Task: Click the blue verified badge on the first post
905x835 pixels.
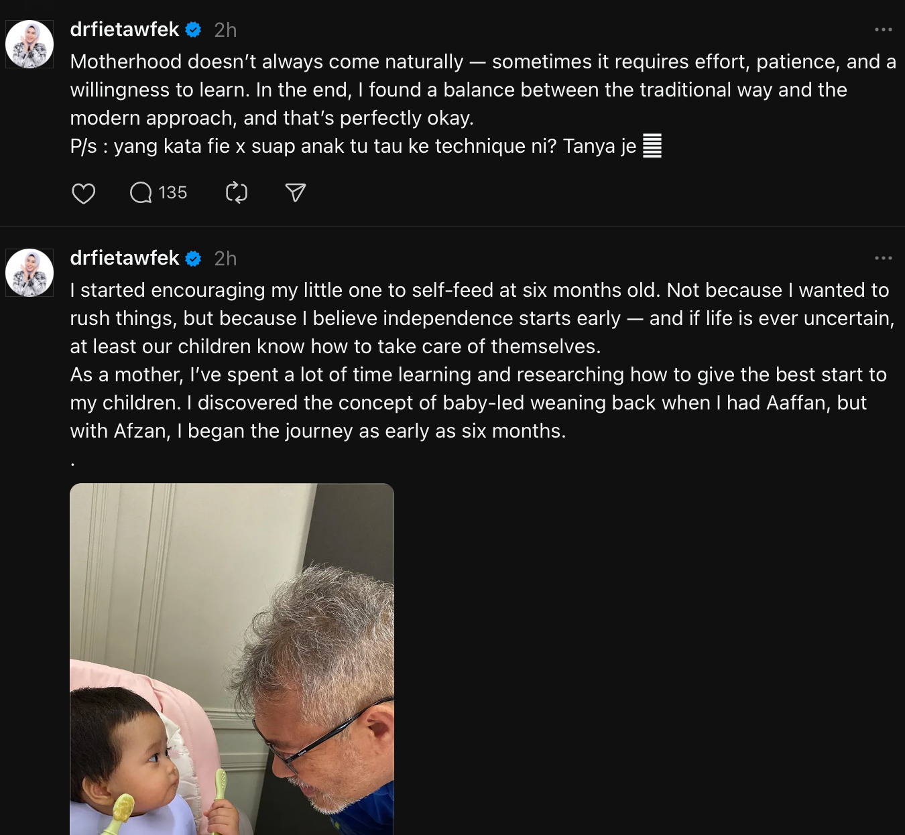Action: pyautogui.click(x=193, y=30)
